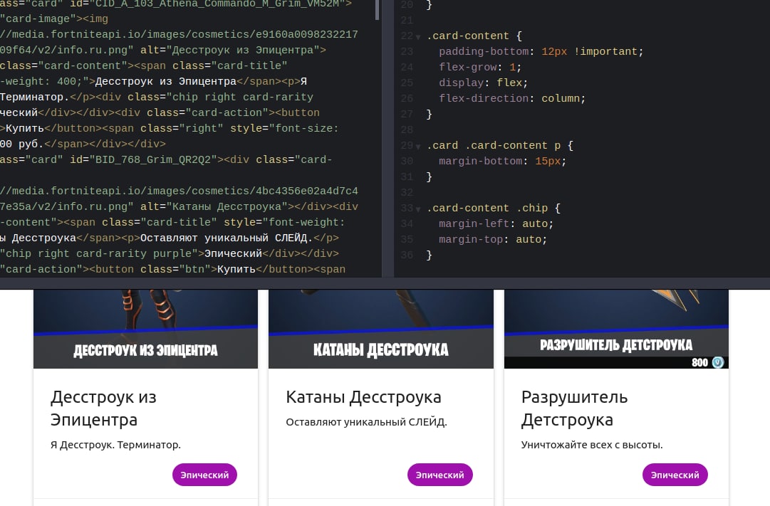The width and height of the screenshot is (770, 506).
Task: Click the 'info.ru.png" alt="Десстроук из Эпицентра"' HTML line
Action: [163, 50]
